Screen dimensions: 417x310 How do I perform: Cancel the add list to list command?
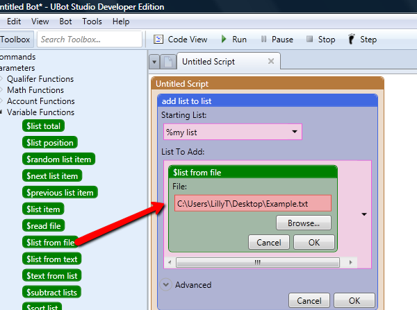(x=309, y=300)
